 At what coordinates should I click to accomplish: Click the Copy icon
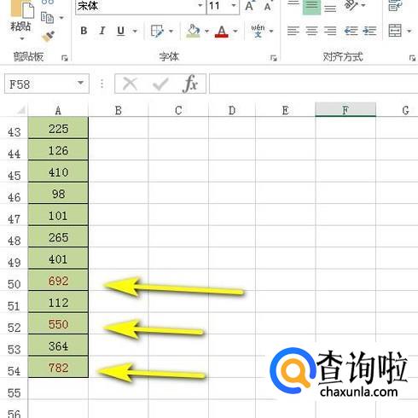pyautogui.click(x=47, y=18)
